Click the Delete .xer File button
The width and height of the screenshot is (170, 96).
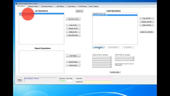click(x=73, y=32)
